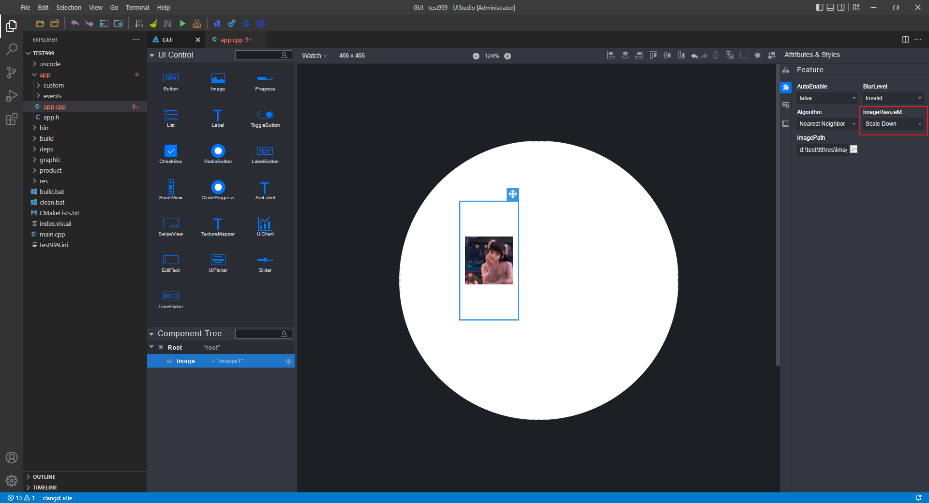Open the Watch device selector

coord(315,56)
